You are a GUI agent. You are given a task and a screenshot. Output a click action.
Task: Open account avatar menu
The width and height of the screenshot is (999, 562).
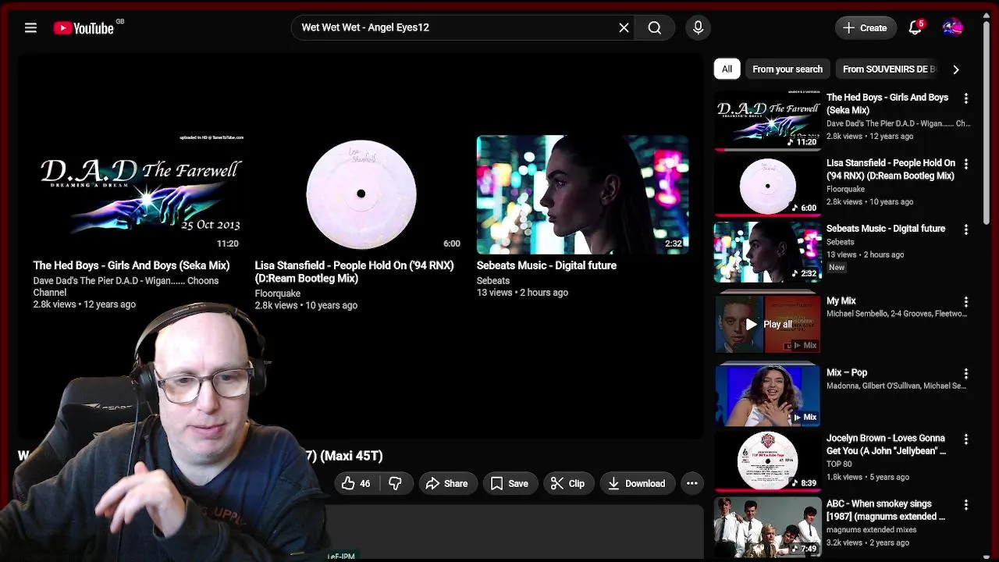click(x=952, y=28)
